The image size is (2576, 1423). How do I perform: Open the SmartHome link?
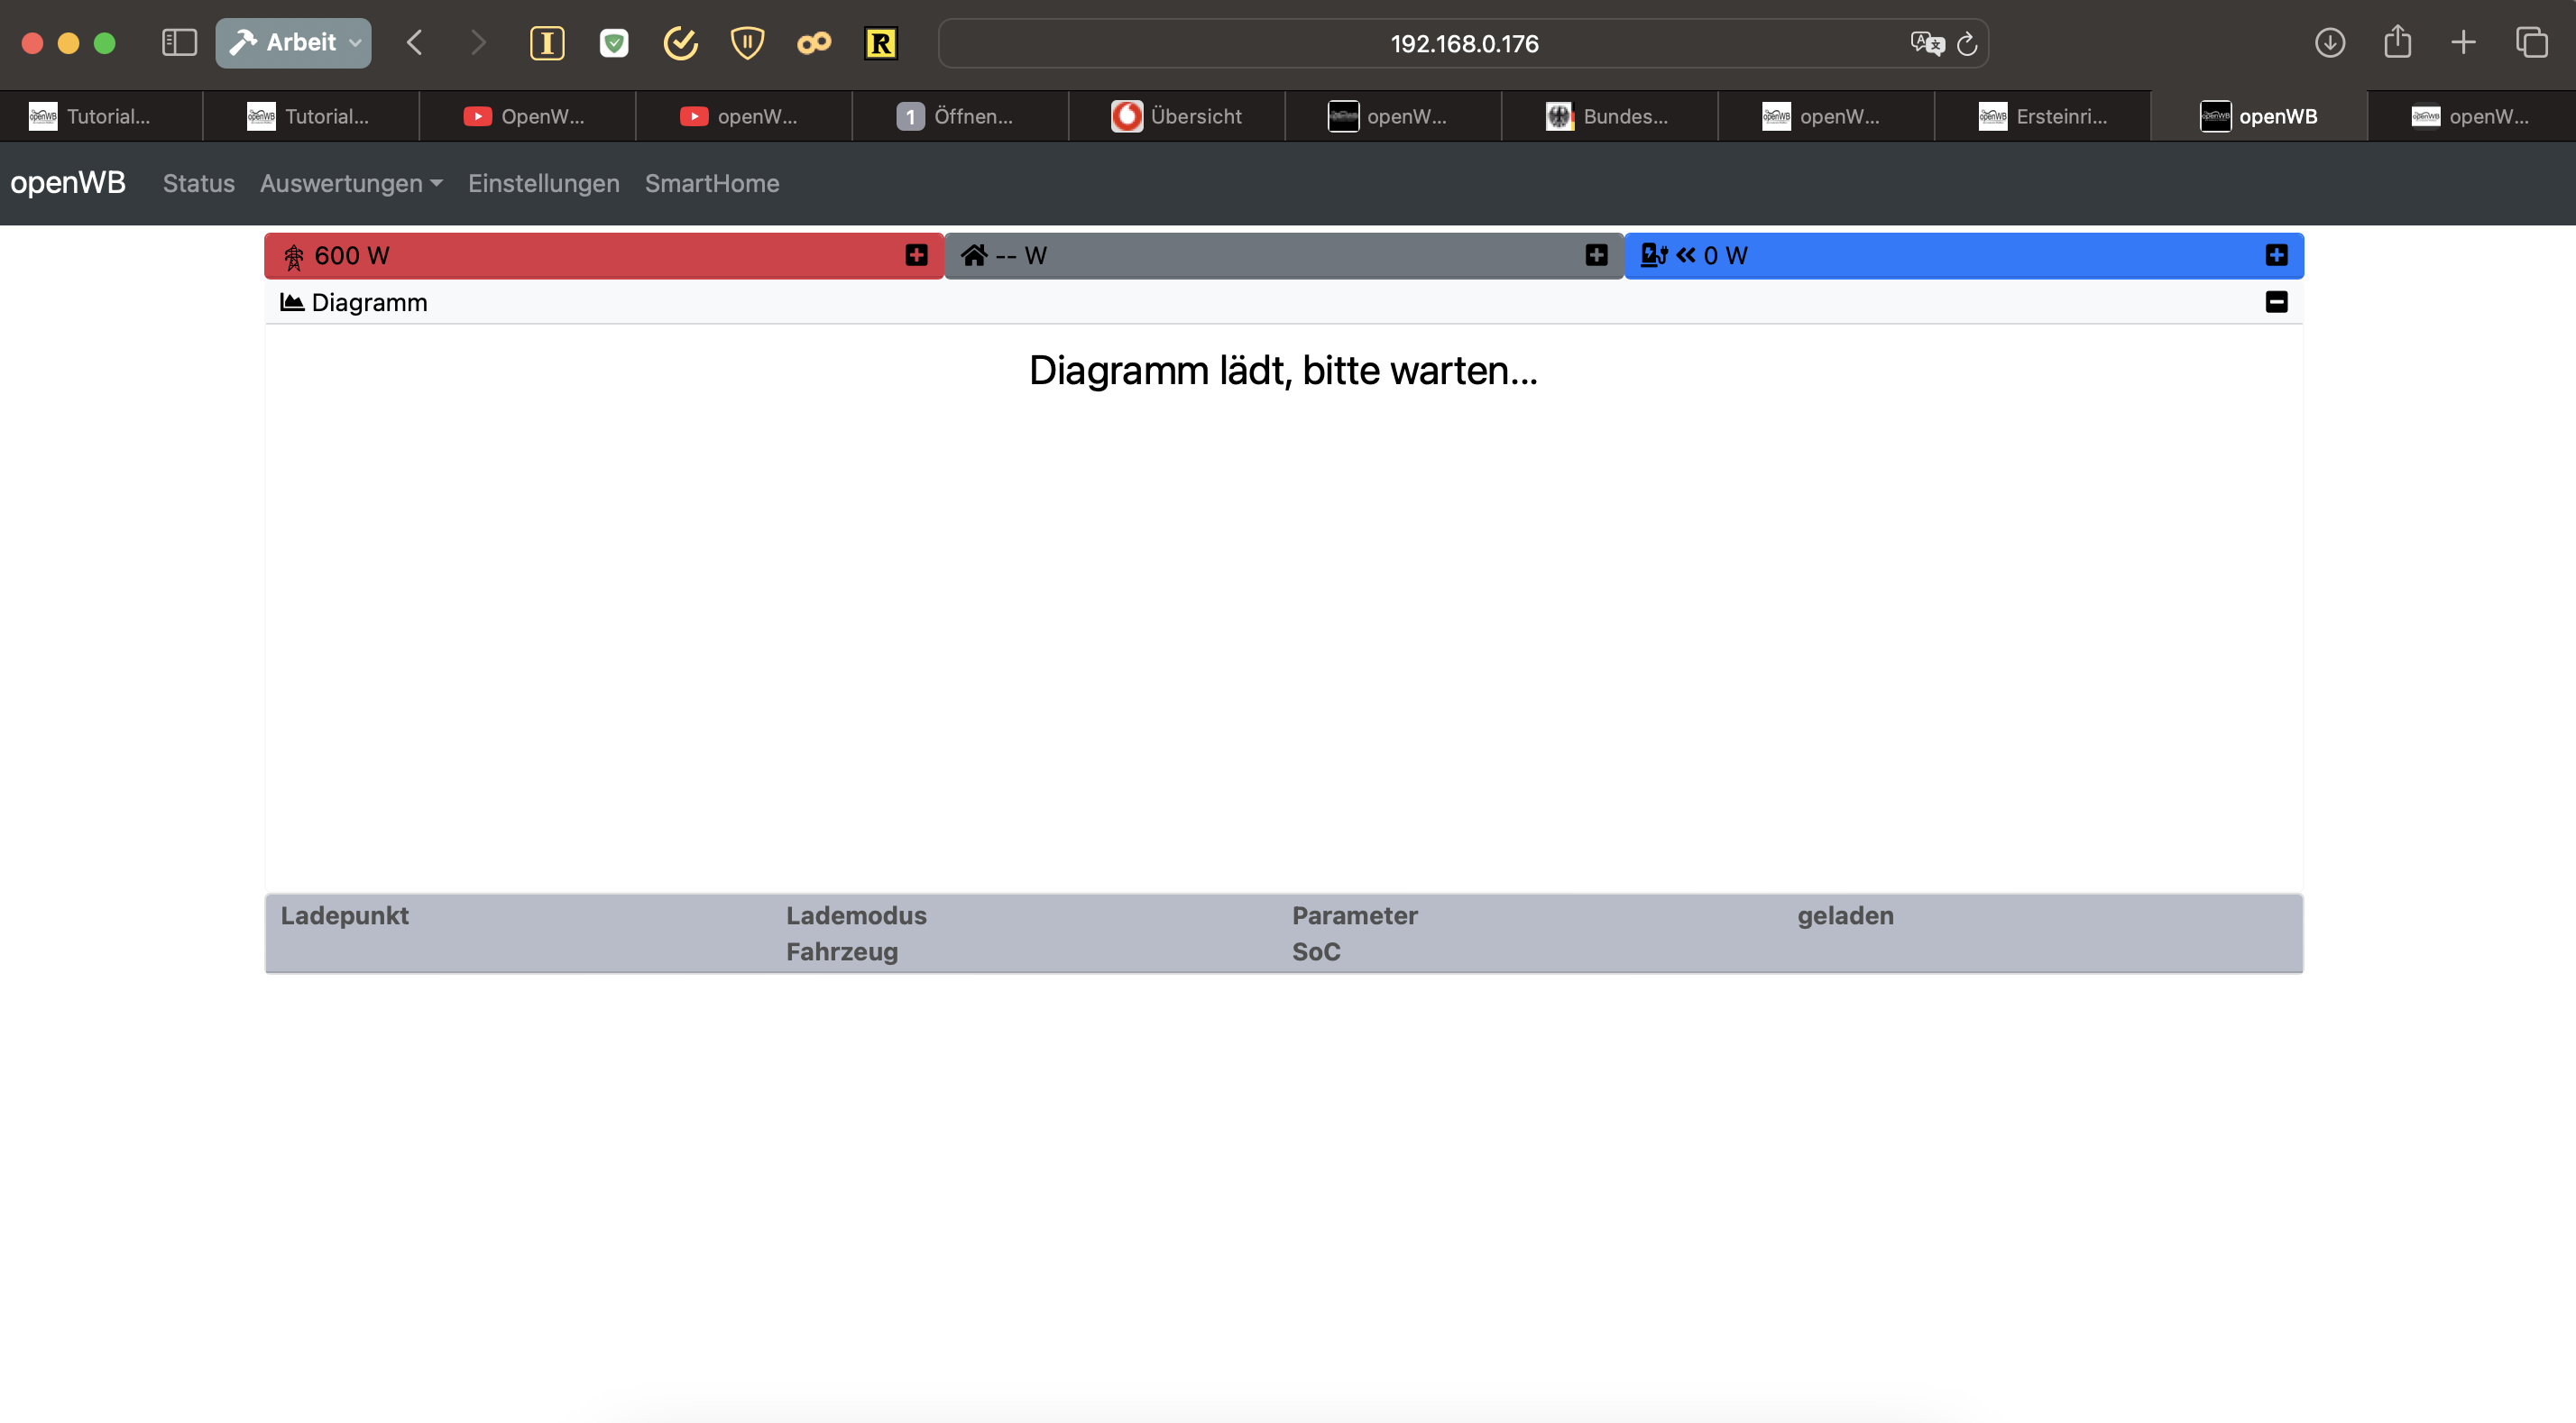(711, 183)
